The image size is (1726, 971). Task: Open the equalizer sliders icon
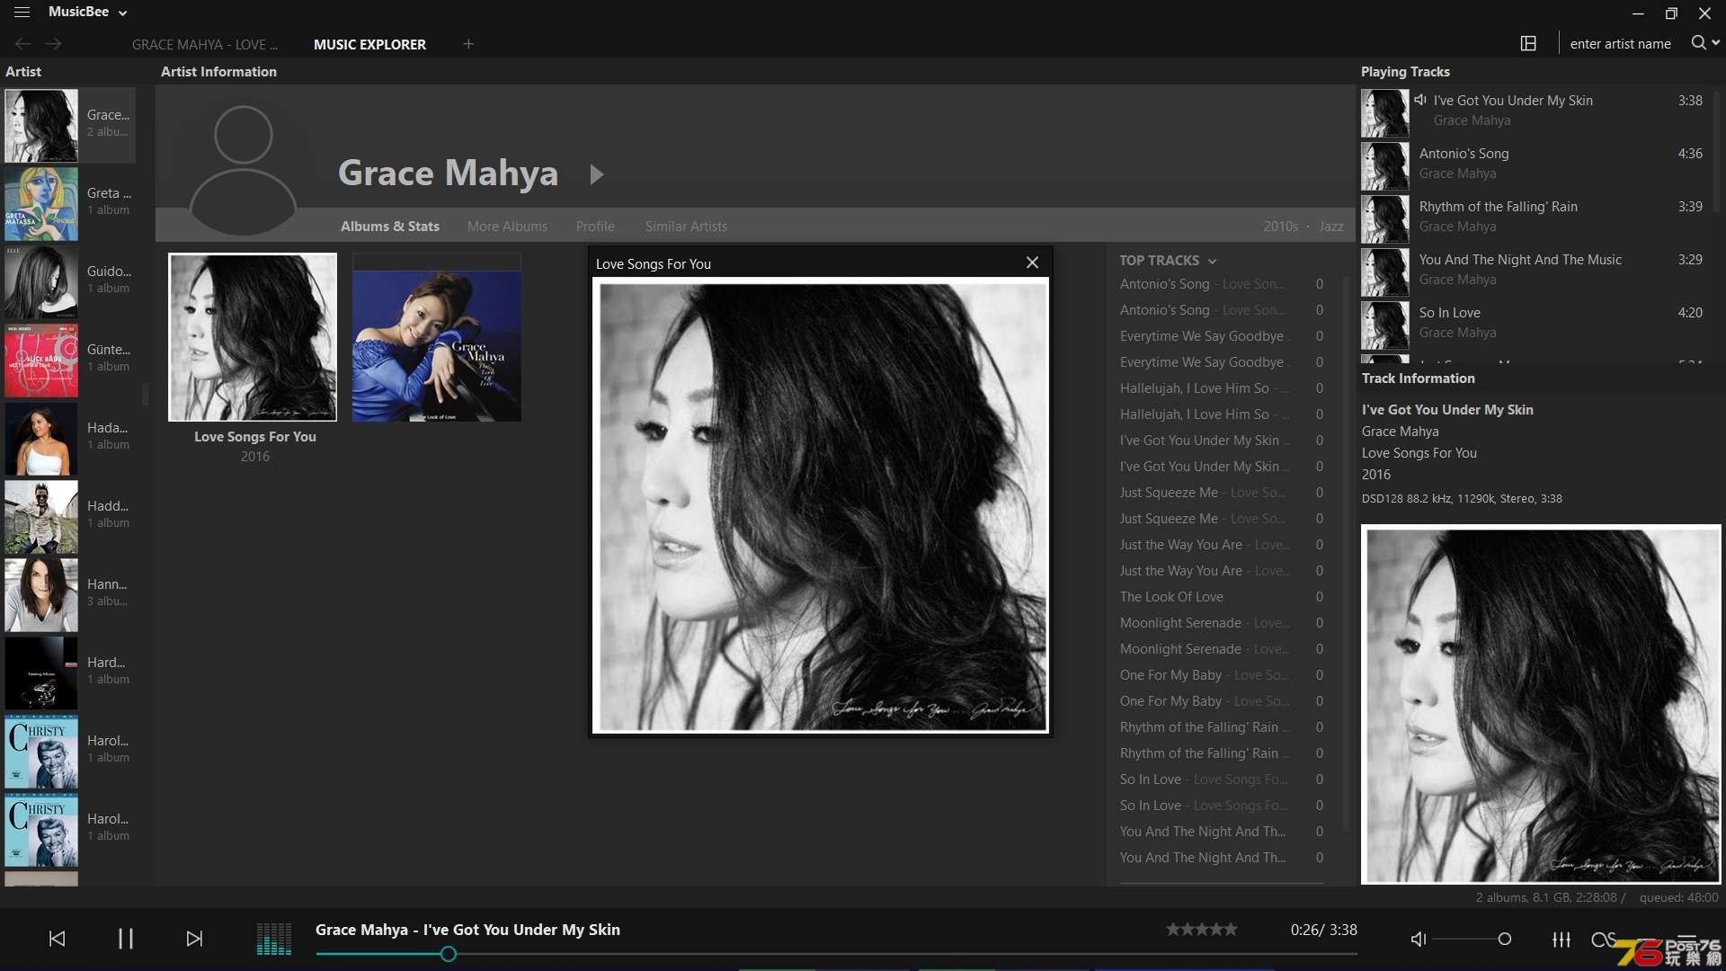[1561, 939]
